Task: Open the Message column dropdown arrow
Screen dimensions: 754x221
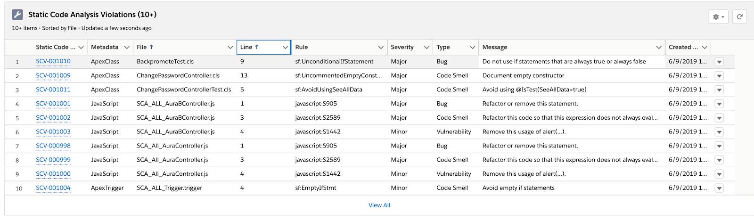Action: tap(659, 47)
